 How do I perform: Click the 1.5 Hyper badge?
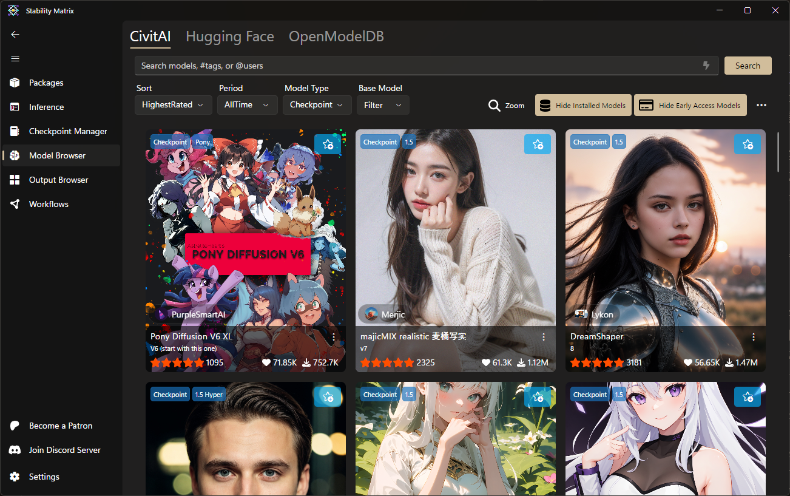click(x=209, y=395)
